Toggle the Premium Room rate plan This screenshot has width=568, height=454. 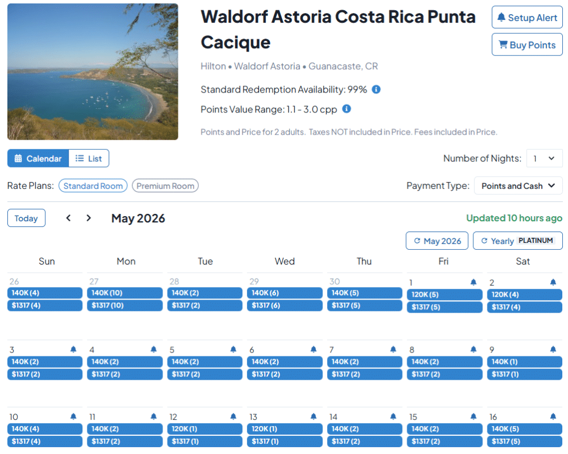click(165, 186)
